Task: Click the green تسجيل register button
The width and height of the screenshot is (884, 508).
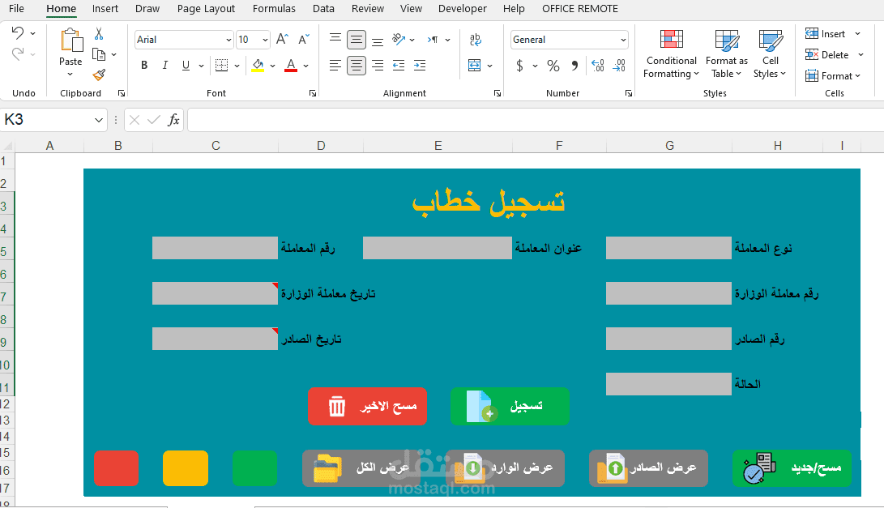Action: [510, 406]
